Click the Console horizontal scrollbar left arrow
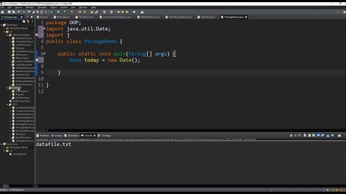 coord(37,186)
